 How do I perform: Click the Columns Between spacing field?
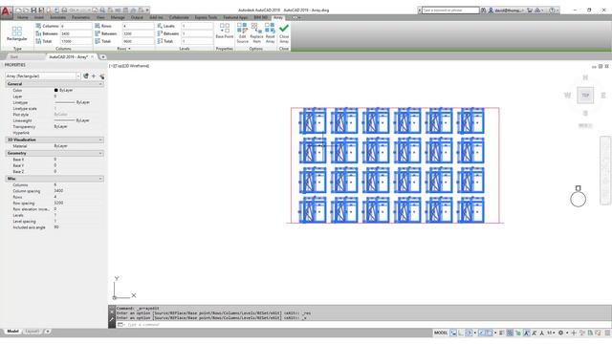point(76,33)
